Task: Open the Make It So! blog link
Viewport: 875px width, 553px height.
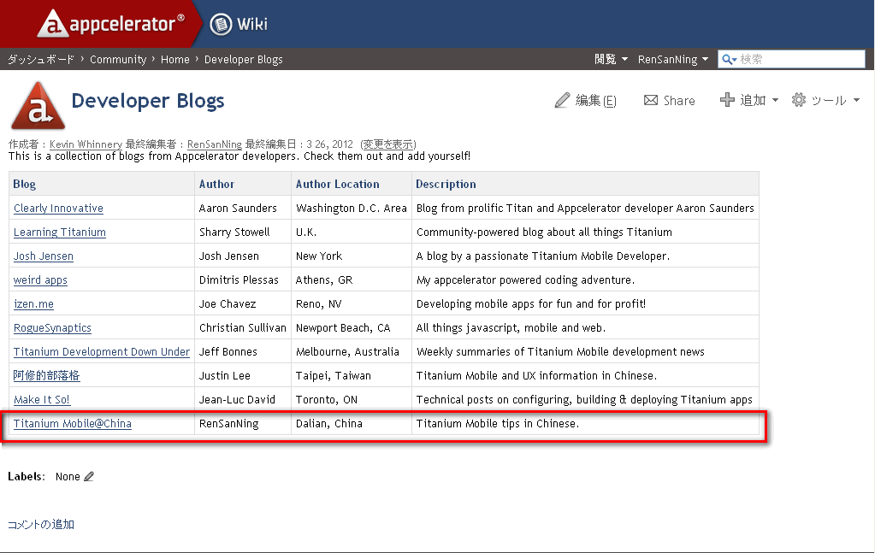Action: [42, 400]
